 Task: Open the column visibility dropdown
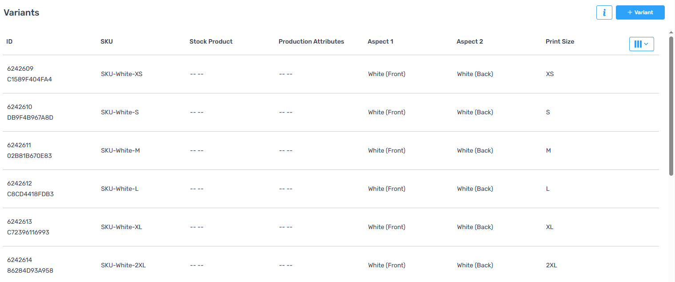click(x=641, y=44)
